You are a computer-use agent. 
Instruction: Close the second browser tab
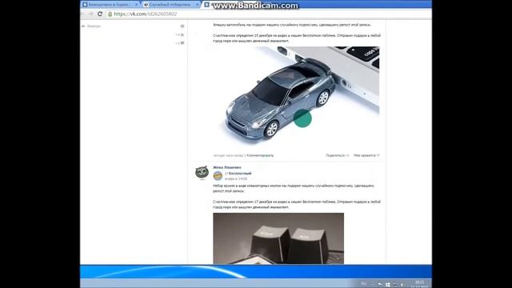click(198, 5)
